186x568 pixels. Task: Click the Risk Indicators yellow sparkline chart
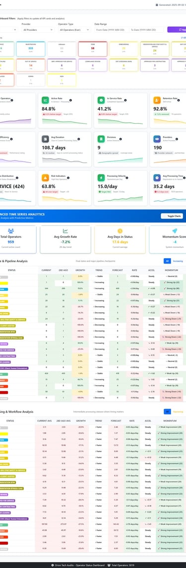pyautogui.click(x=64, y=199)
